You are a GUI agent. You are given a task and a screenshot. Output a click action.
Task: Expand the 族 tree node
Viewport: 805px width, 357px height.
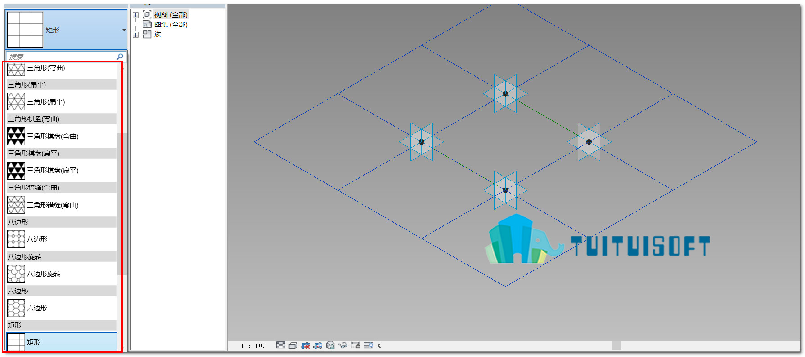pyautogui.click(x=136, y=35)
